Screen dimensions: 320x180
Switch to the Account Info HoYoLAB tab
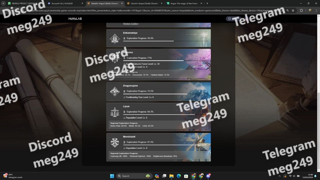click(x=65, y=3)
